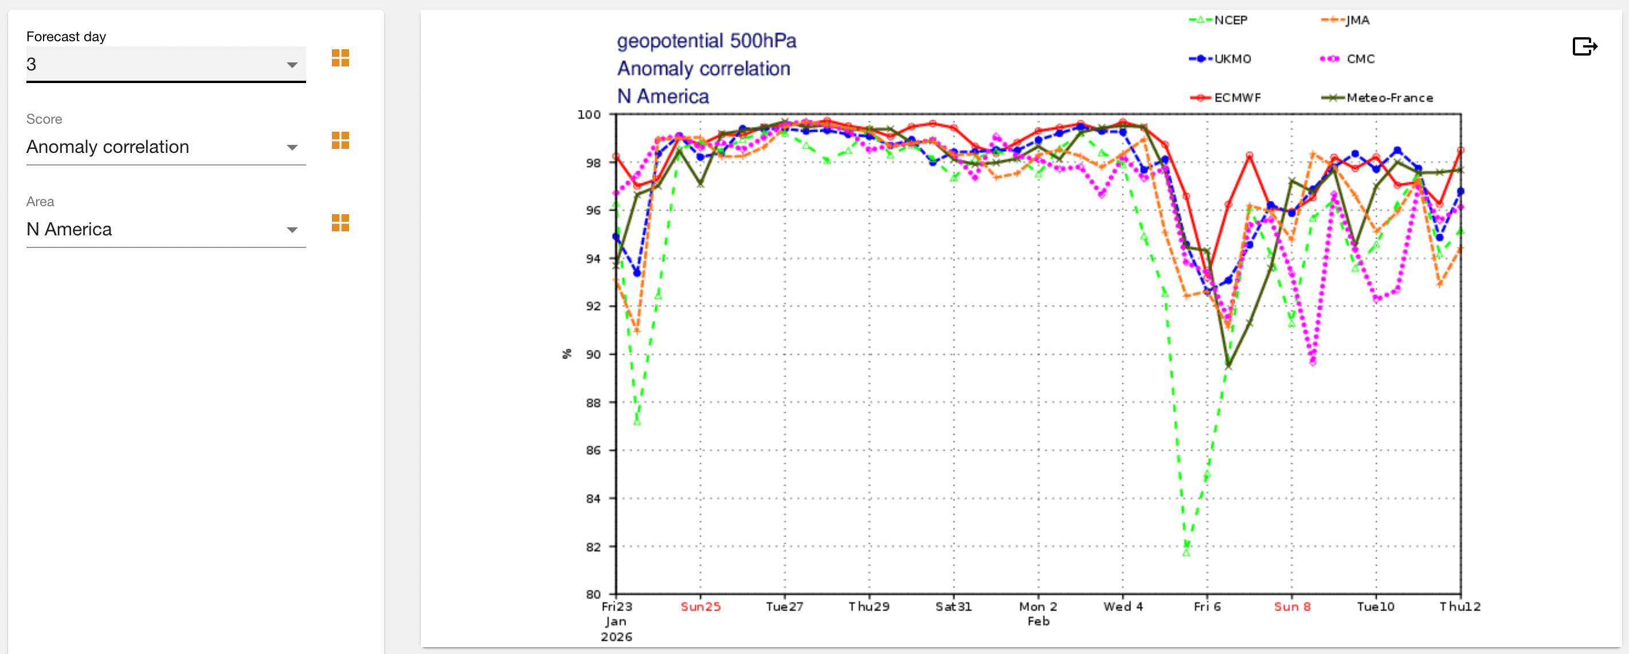Click the Meteo-France olive cross legend marker
This screenshot has height=654, width=1629.
tap(1333, 98)
